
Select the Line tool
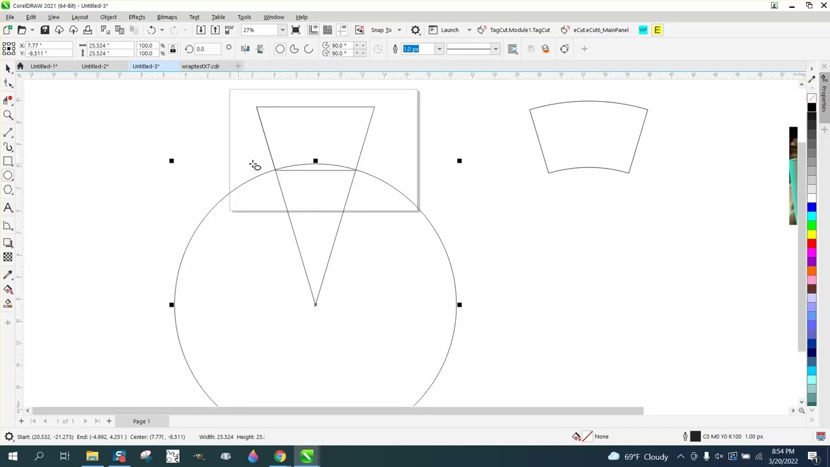click(8, 132)
